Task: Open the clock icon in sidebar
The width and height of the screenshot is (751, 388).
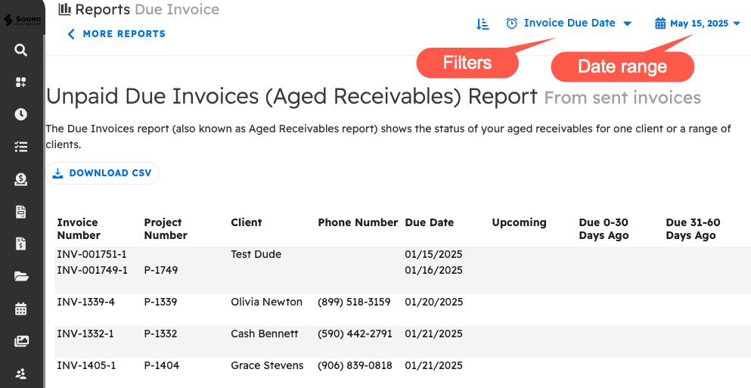Action: [x=21, y=114]
